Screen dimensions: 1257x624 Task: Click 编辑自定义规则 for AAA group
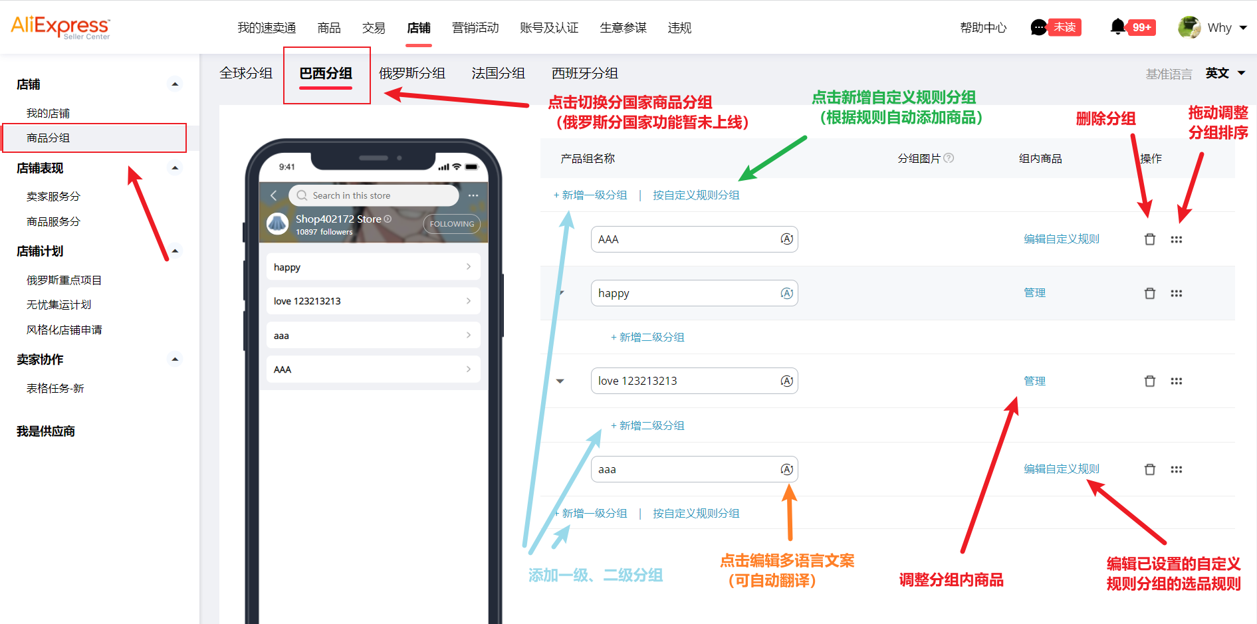point(1062,239)
